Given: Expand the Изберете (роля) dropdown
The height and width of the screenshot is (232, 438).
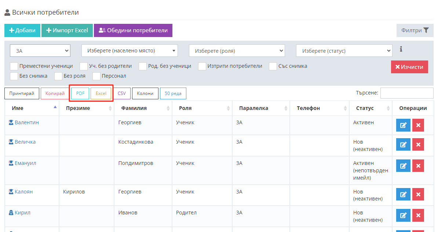Looking at the screenshot, I should (x=237, y=51).
